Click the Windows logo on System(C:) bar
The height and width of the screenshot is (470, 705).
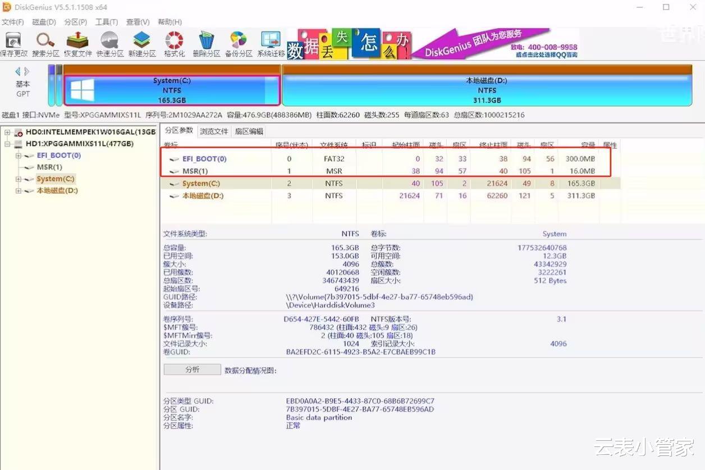pos(83,90)
